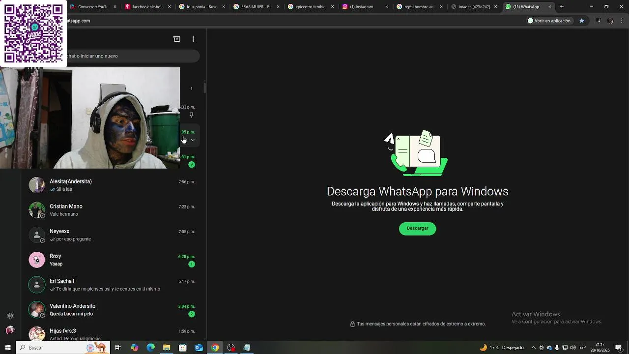The width and height of the screenshot is (629, 354).
Task: Open the notification center icon
Action: 619,348
